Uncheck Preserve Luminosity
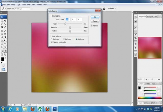The width and height of the screenshot is (163, 112). tap(52, 42)
